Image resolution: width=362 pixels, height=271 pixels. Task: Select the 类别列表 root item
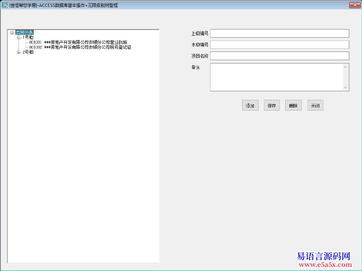(24, 33)
